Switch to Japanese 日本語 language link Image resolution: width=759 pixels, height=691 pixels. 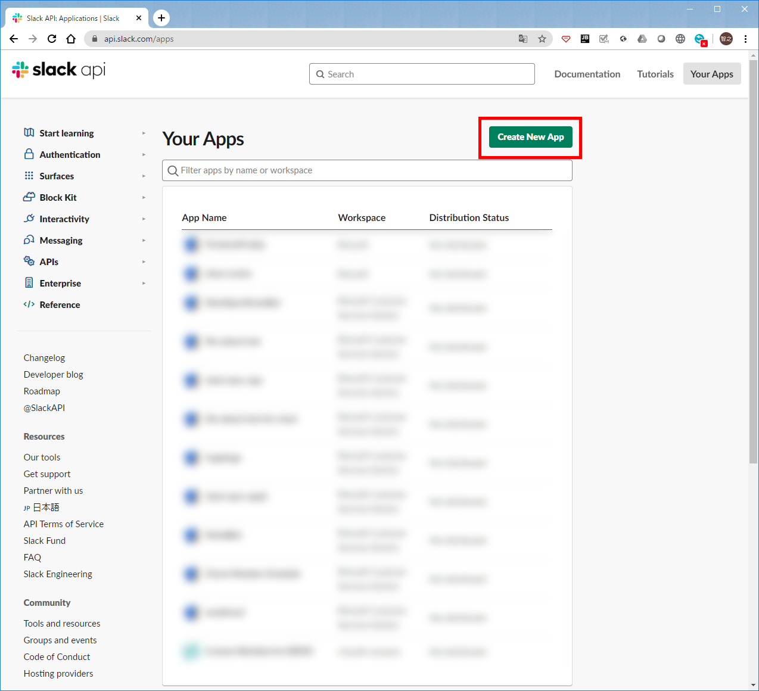(x=41, y=508)
